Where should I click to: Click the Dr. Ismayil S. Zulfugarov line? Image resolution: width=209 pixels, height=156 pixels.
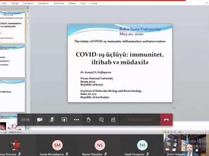96,72
